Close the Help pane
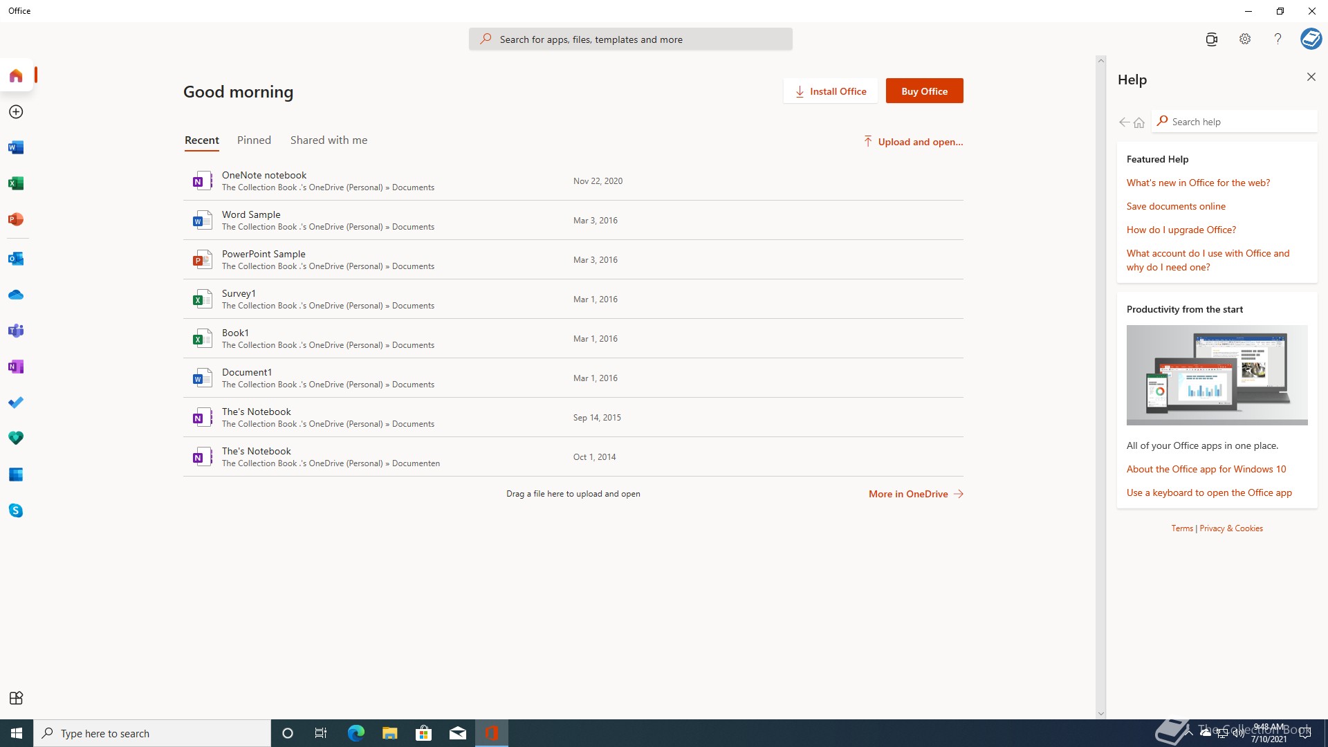 coord(1311,77)
